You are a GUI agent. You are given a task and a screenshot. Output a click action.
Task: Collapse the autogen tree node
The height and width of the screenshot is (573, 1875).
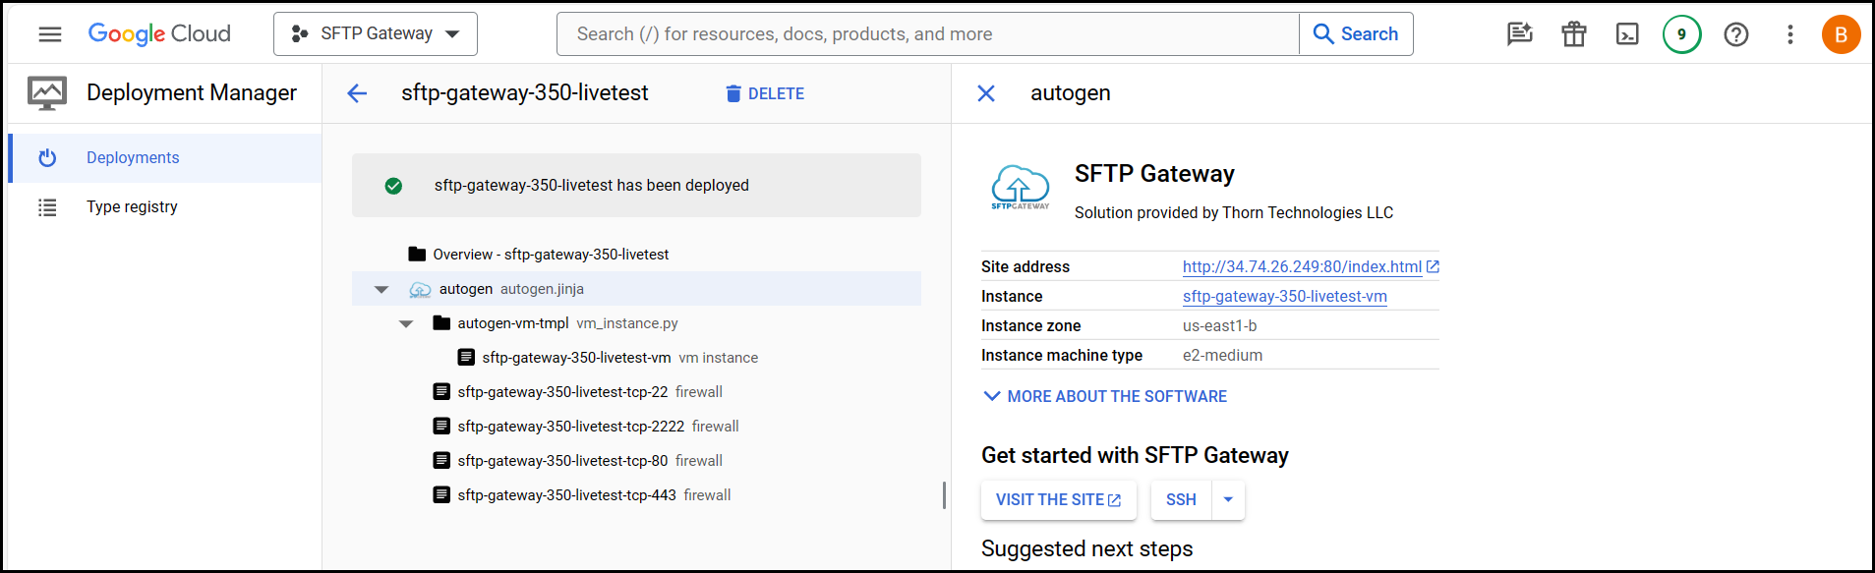point(381,290)
